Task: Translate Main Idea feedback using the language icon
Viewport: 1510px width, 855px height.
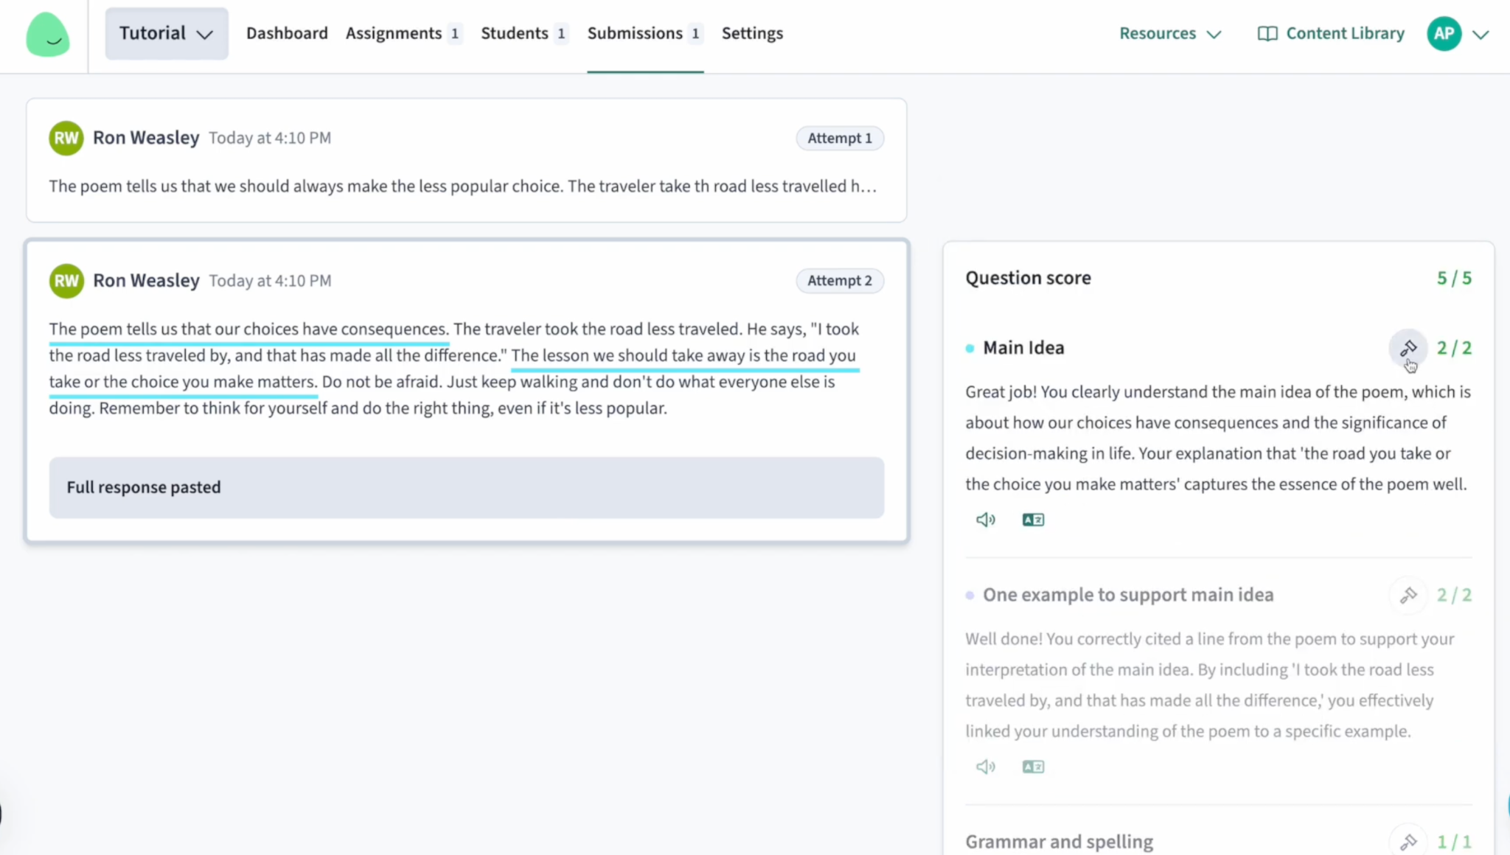Action: 1033,520
